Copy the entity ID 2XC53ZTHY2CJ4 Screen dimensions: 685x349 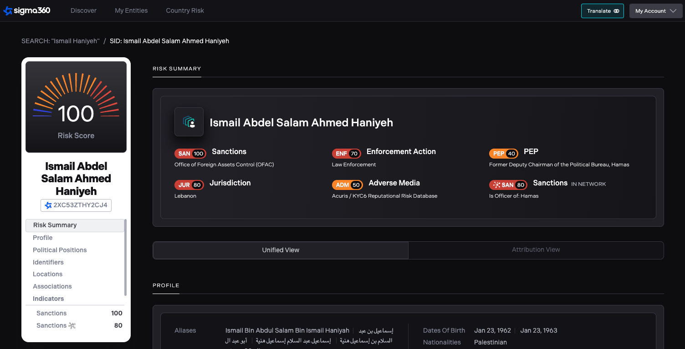[76, 205]
